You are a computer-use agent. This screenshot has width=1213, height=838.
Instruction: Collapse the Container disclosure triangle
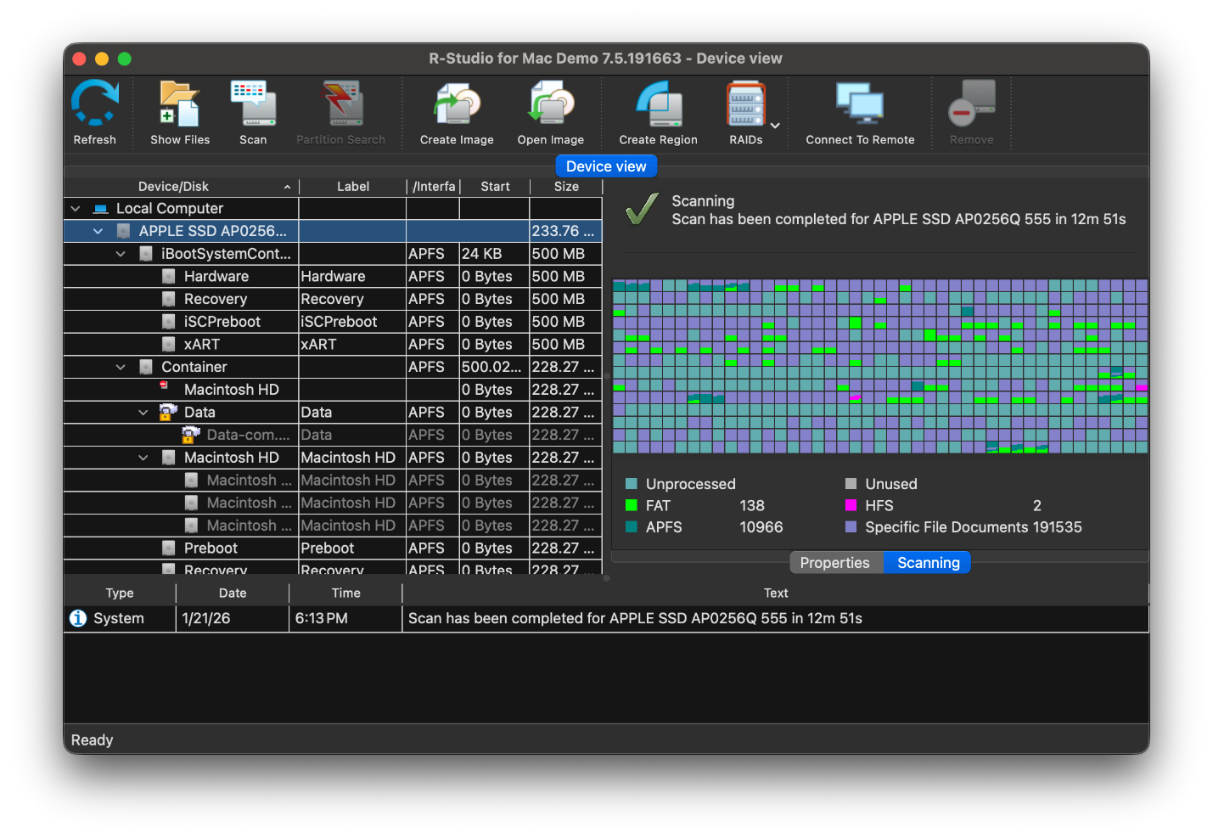[x=120, y=366]
